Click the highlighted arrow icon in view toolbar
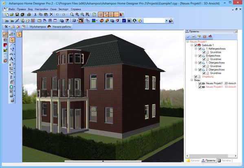 point(81,21)
